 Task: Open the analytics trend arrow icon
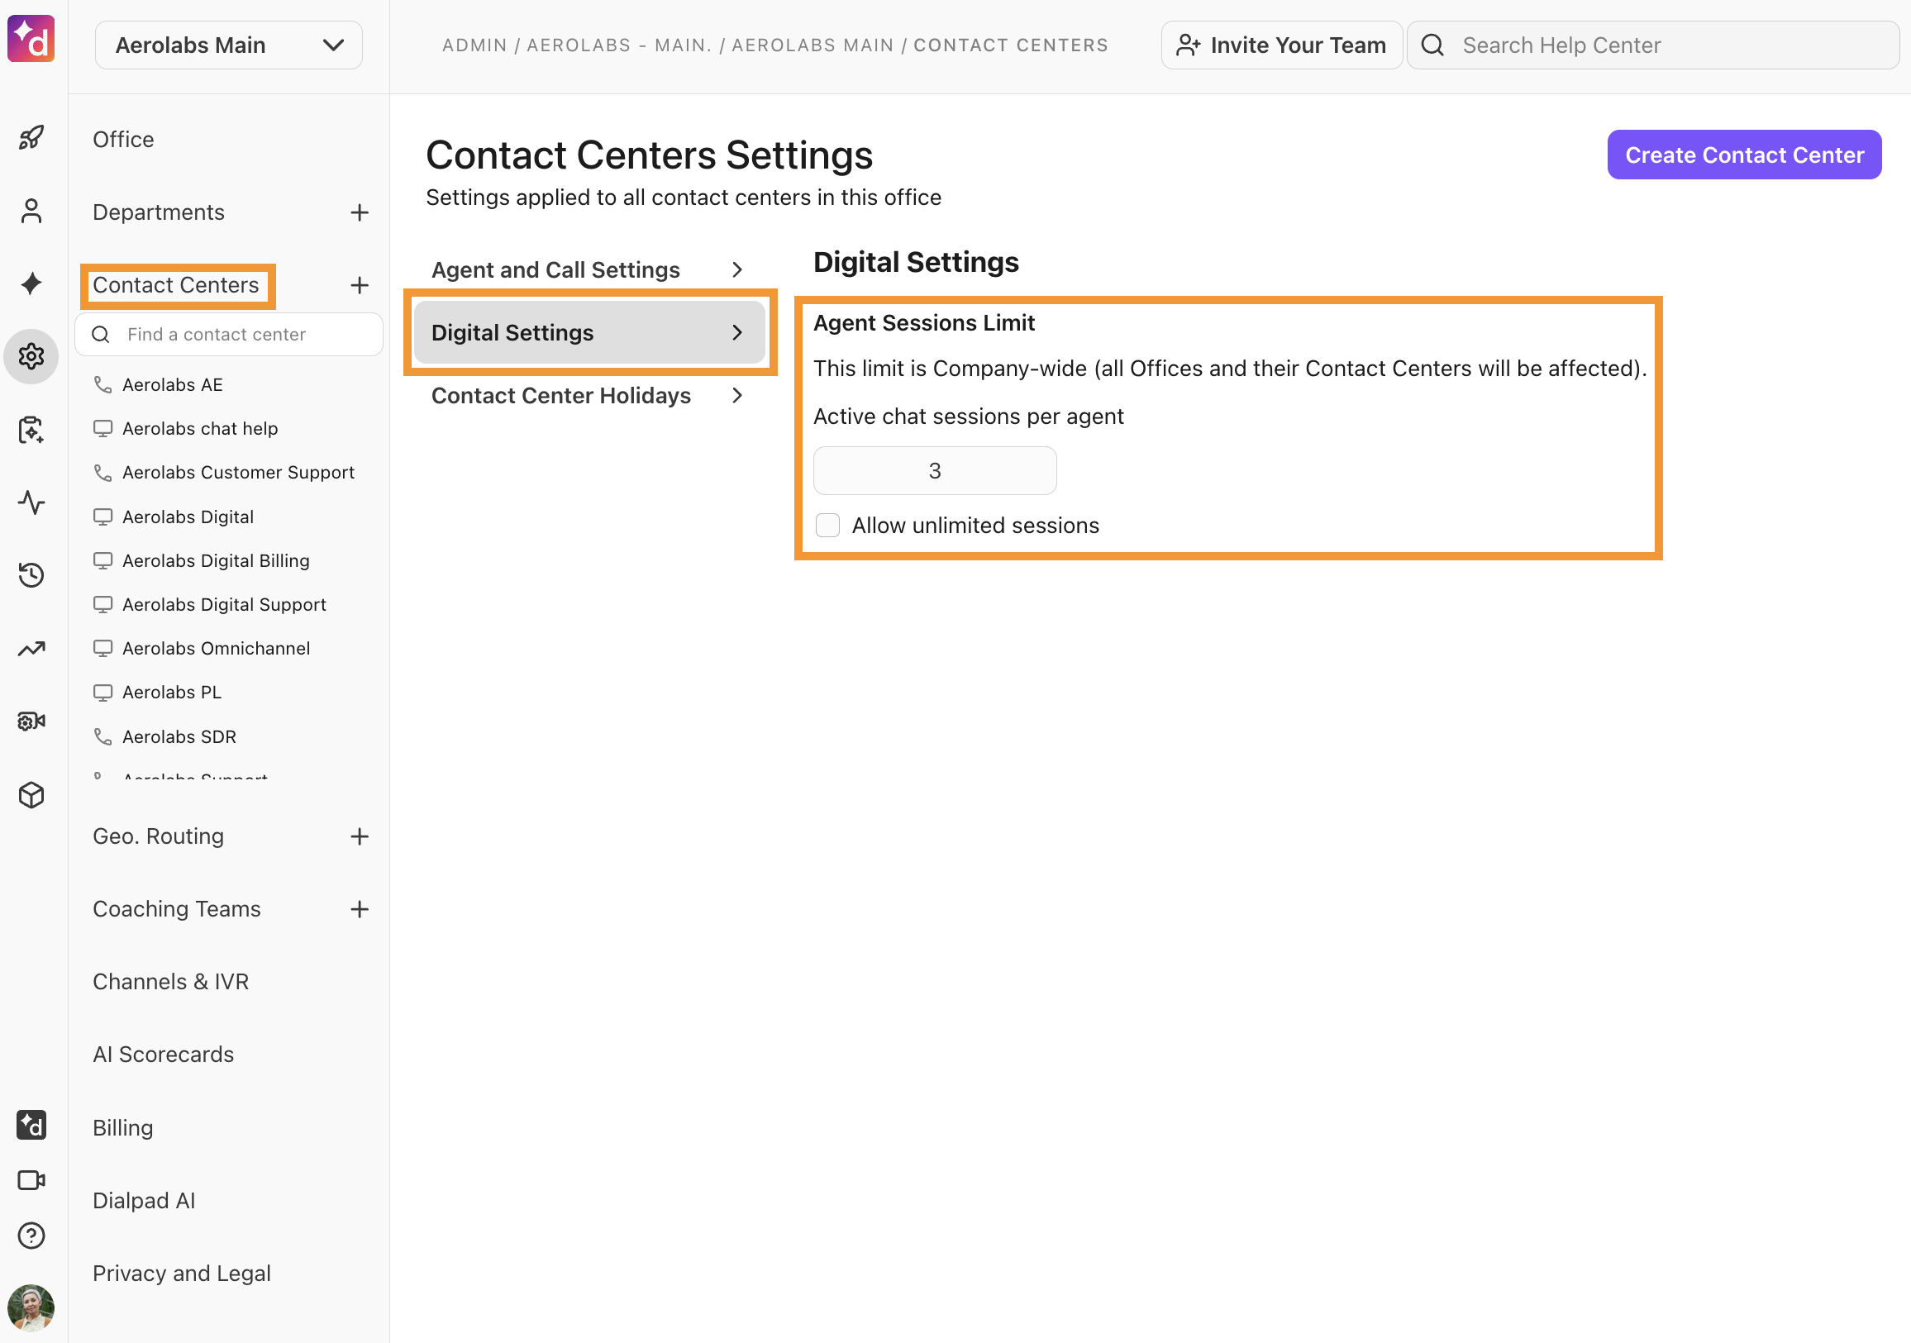point(31,648)
